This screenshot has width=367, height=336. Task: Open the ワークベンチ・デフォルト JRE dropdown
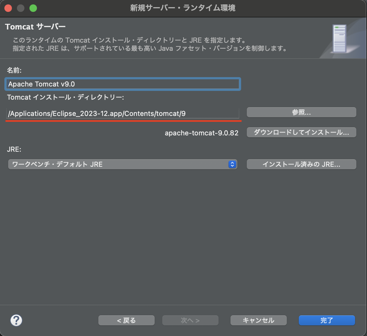pos(123,164)
